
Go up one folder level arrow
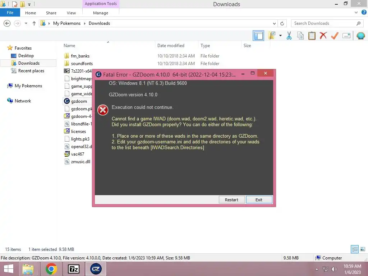pos(34,23)
